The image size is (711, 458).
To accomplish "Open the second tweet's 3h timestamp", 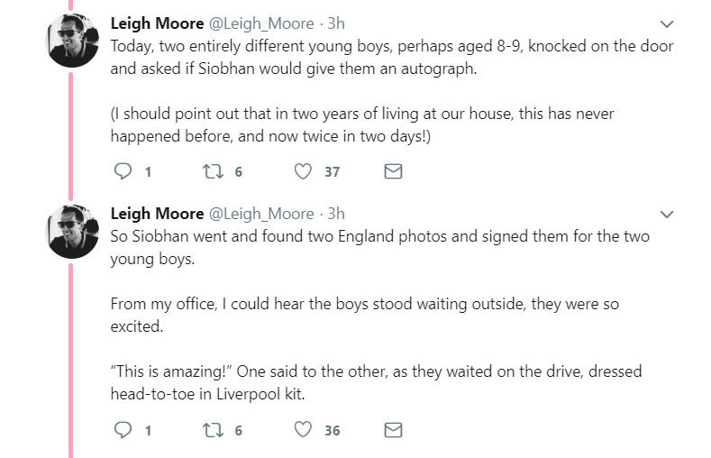I will pos(336,215).
